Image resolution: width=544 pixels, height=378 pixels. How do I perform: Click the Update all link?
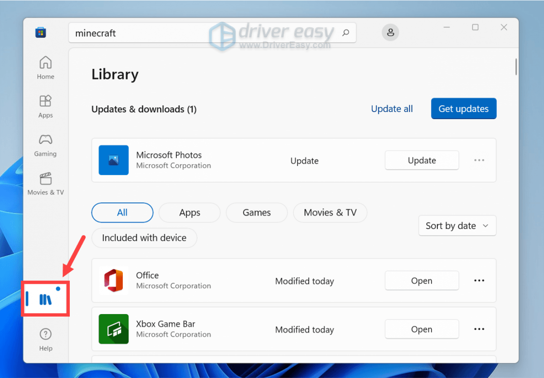point(392,109)
